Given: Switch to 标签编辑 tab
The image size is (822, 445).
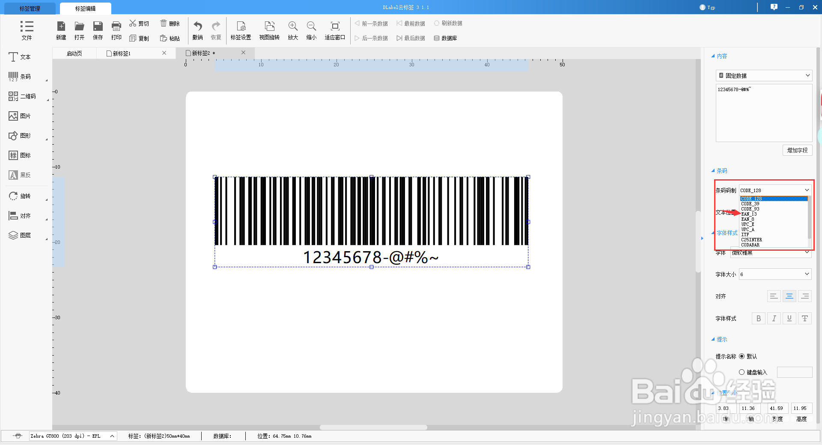Looking at the screenshot, I should [x=86, y=9].
